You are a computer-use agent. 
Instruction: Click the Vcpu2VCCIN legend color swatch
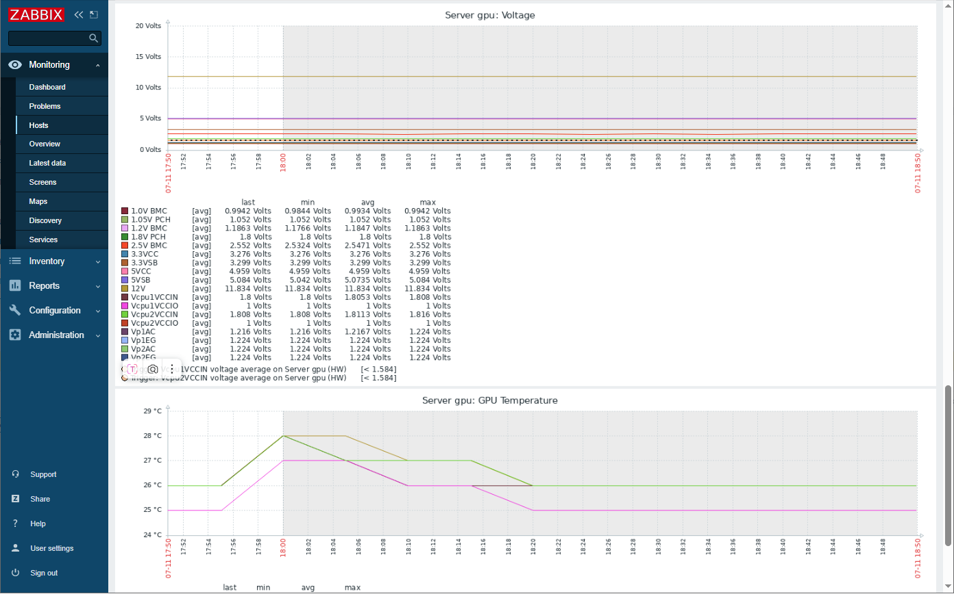tap(125, 315)
